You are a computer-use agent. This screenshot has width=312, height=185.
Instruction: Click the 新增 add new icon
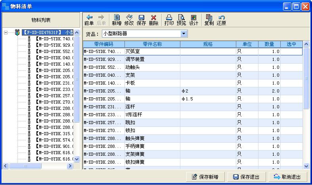(117, 18)
